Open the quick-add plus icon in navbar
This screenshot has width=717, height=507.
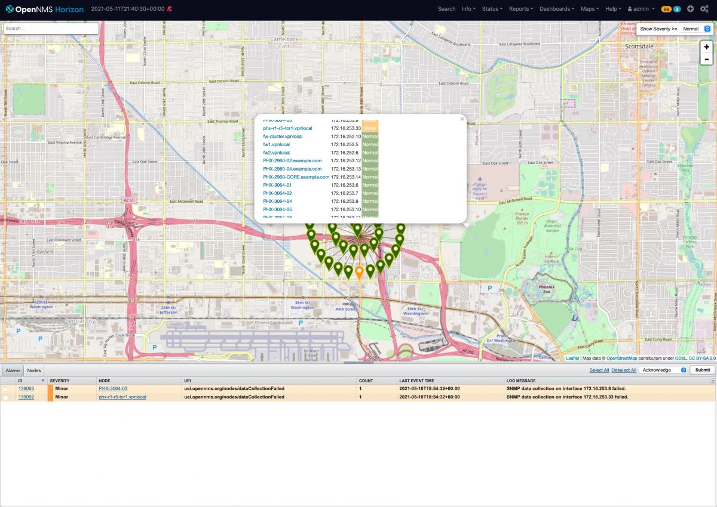690,9
